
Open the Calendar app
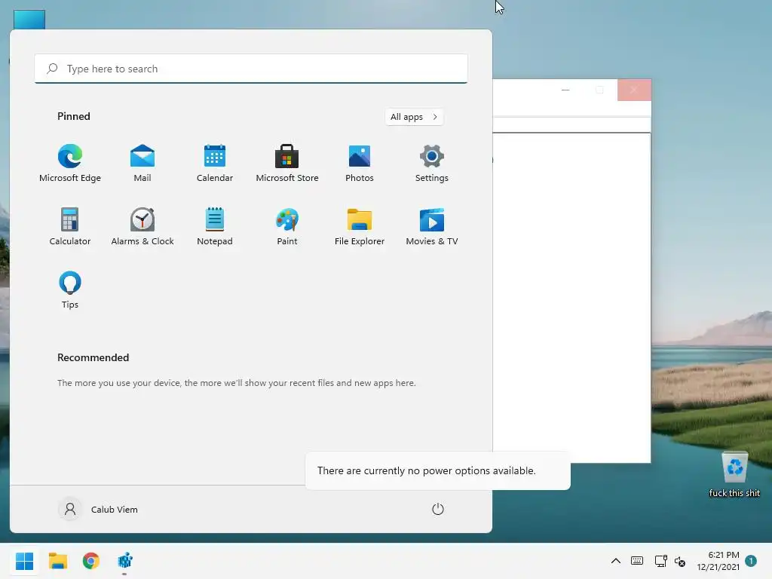(215, 163)
